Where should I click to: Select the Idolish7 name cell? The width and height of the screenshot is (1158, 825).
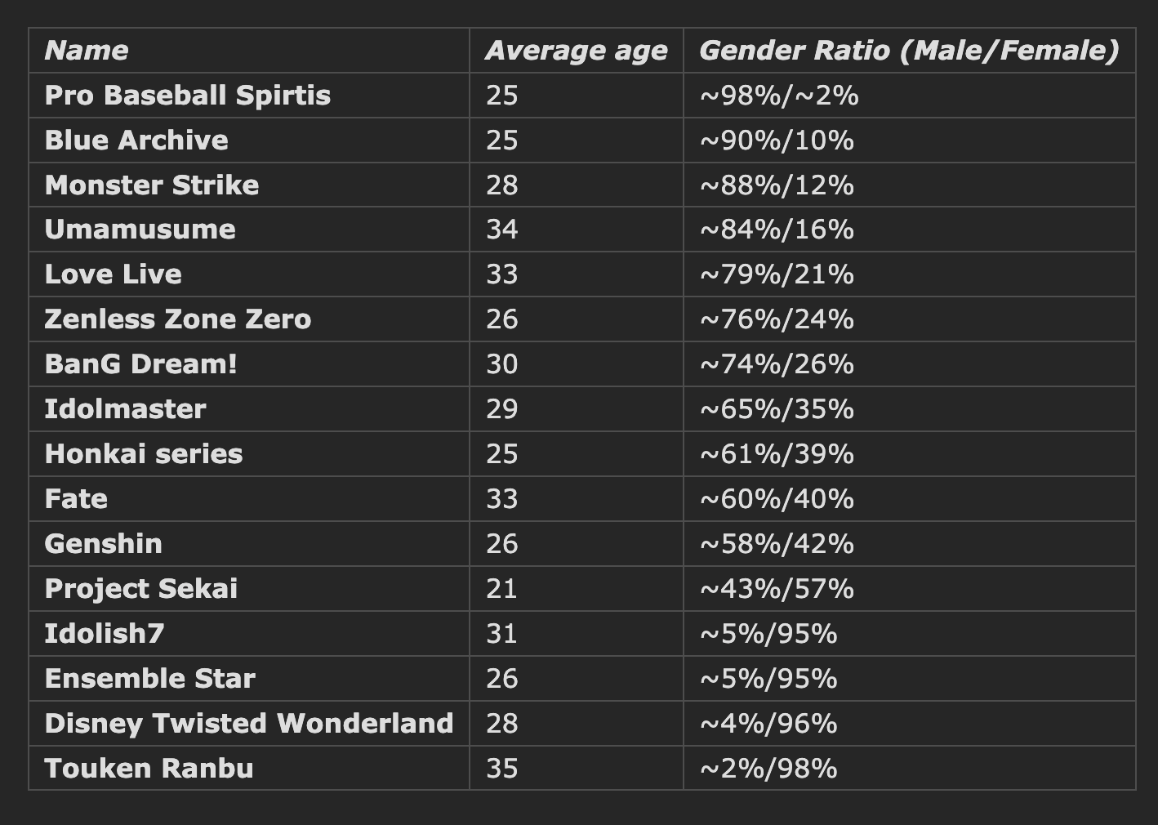coord(105,634)
